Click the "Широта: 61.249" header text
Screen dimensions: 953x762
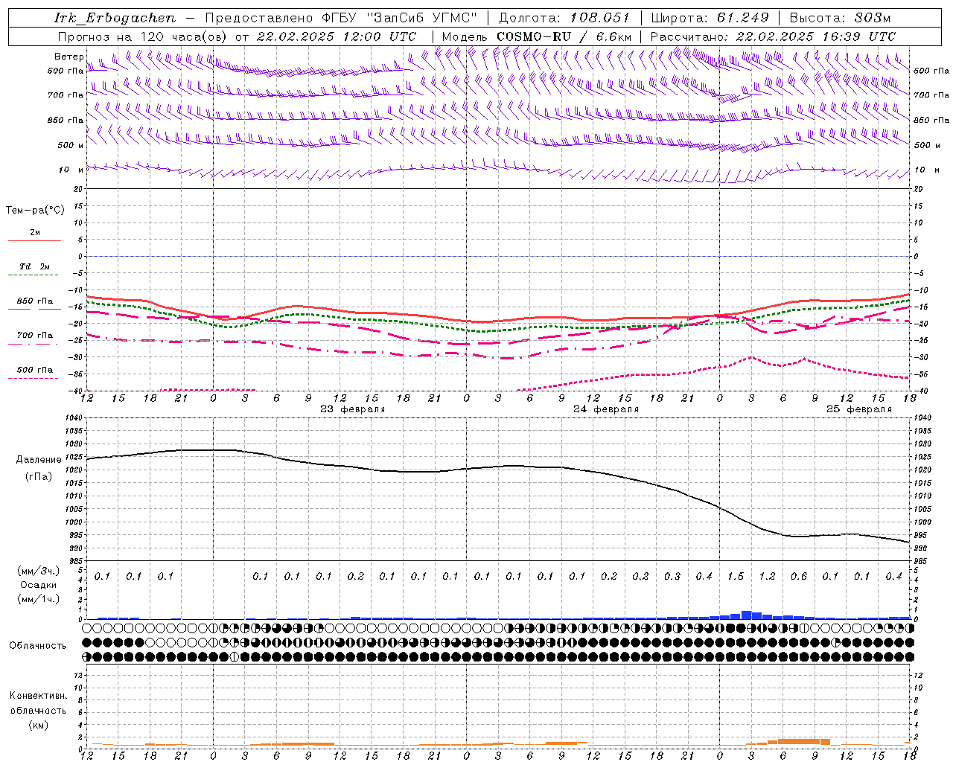(x=710, y=18)
